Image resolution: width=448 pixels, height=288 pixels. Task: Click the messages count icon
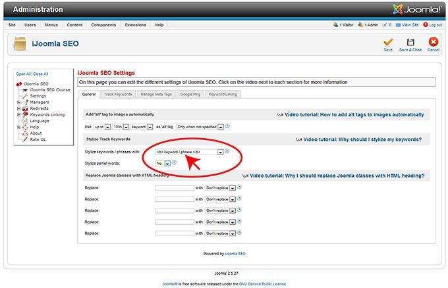coord(385,25)
